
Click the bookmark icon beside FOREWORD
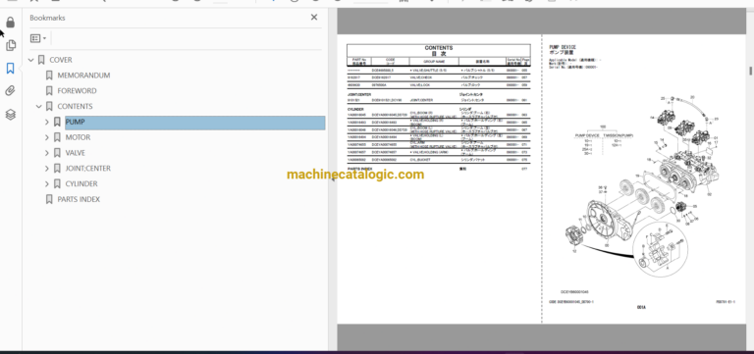coord(49,91)
